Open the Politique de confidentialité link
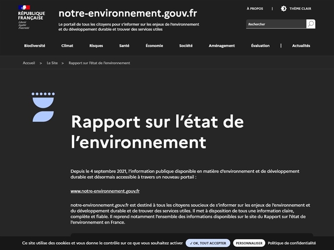 pyautogui.click(x=292, y=243)
